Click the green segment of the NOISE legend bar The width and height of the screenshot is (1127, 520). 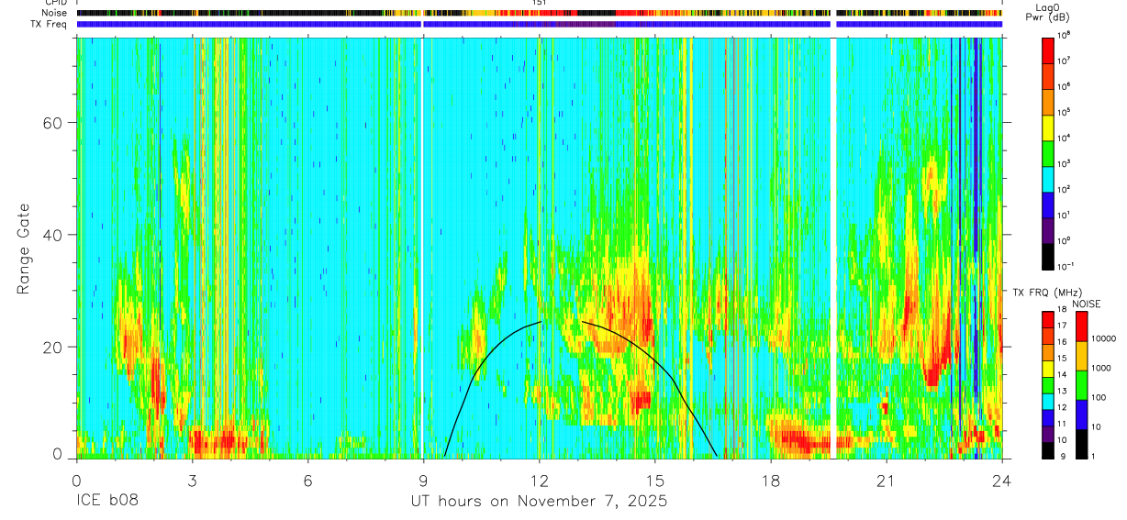click(1081, 384)
